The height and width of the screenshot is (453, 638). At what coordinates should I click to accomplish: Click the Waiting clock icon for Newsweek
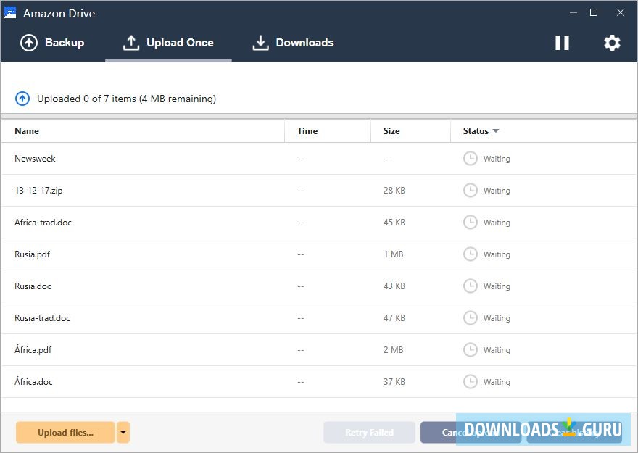pyautogui.click(x=471, y=158)
